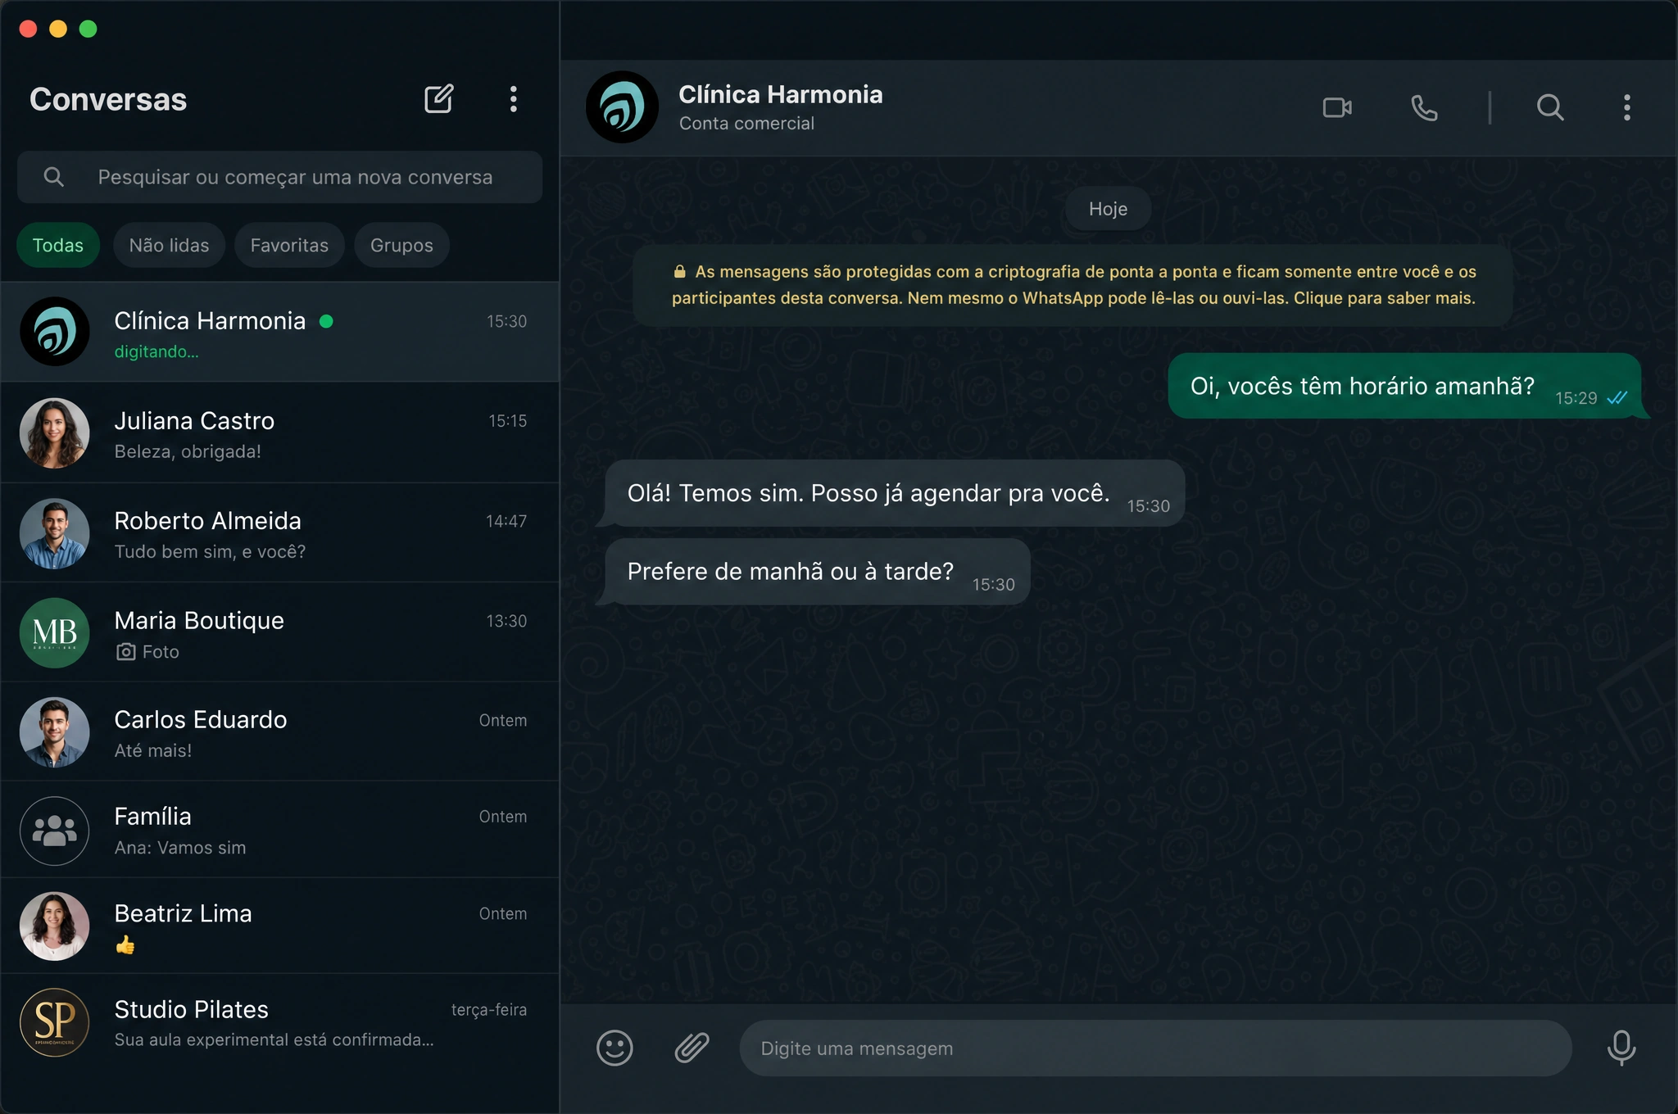Click the lock icon in encryption notice
This screenshot has width=1678, height=1114.
point(679,271)
